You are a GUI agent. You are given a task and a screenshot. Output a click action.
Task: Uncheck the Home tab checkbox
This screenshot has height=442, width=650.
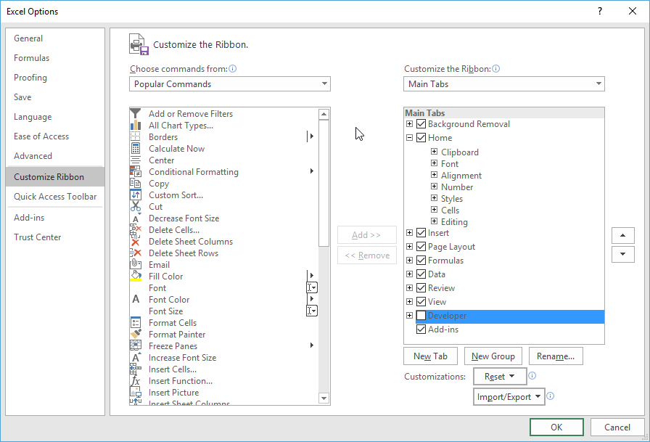[421, 138]
